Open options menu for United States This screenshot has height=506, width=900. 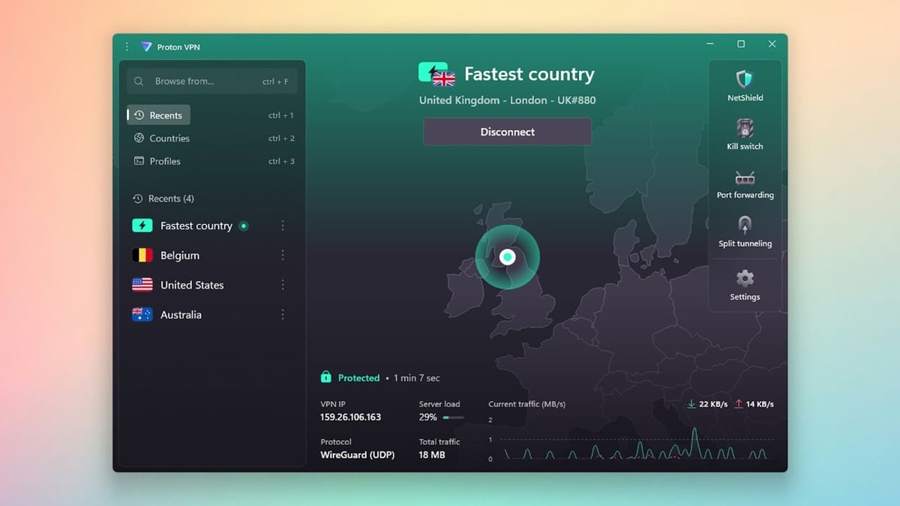pos(283,285)
